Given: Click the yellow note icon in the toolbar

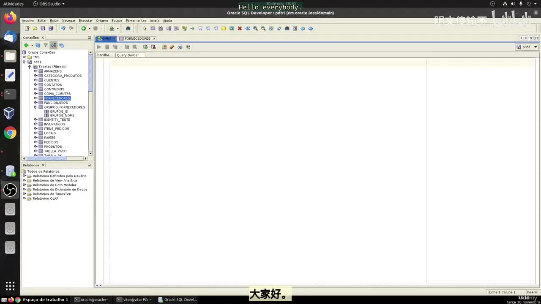Looking at the screenshot, I should (x=224, y=29).
